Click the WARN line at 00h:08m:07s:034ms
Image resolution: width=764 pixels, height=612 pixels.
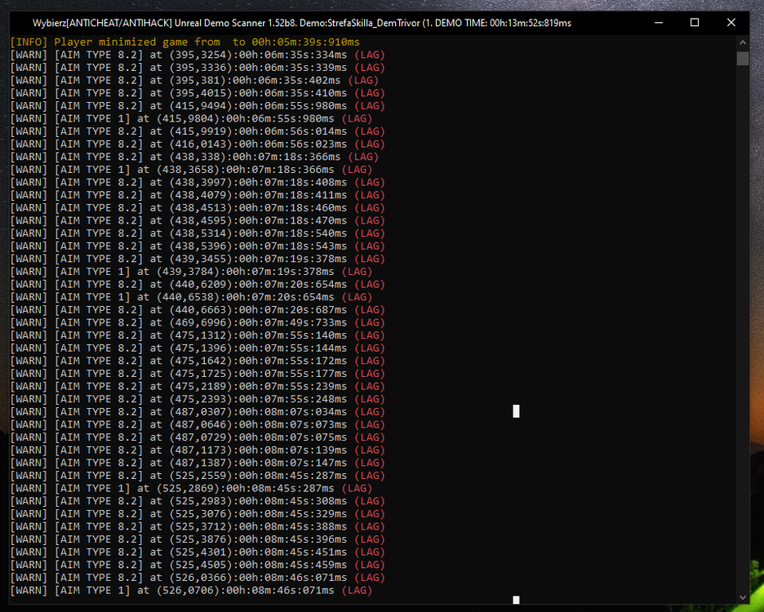coord(198,412)
